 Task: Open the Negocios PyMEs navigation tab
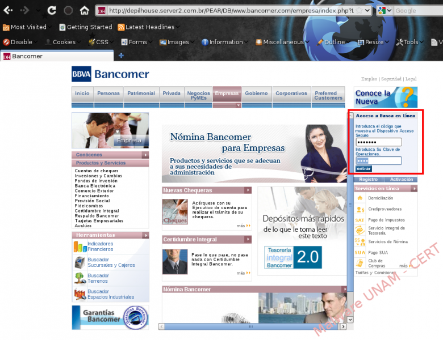pos(199,95)
